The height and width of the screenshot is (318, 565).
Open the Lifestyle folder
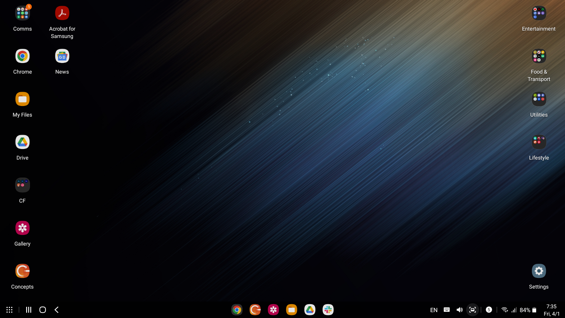point(539,142)
